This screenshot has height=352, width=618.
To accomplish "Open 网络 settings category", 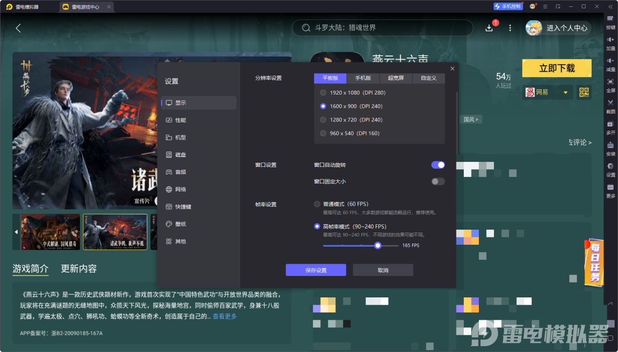I will coord(199,190).
